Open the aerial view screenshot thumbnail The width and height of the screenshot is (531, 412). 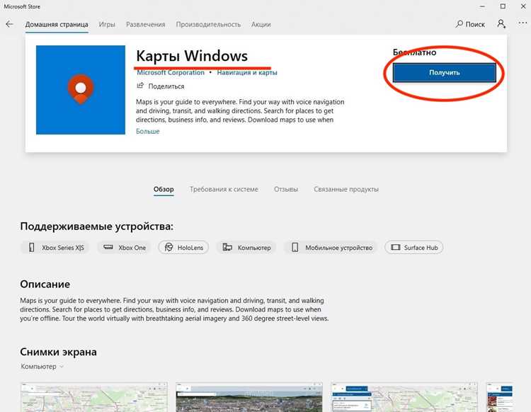tap(249, 397)
